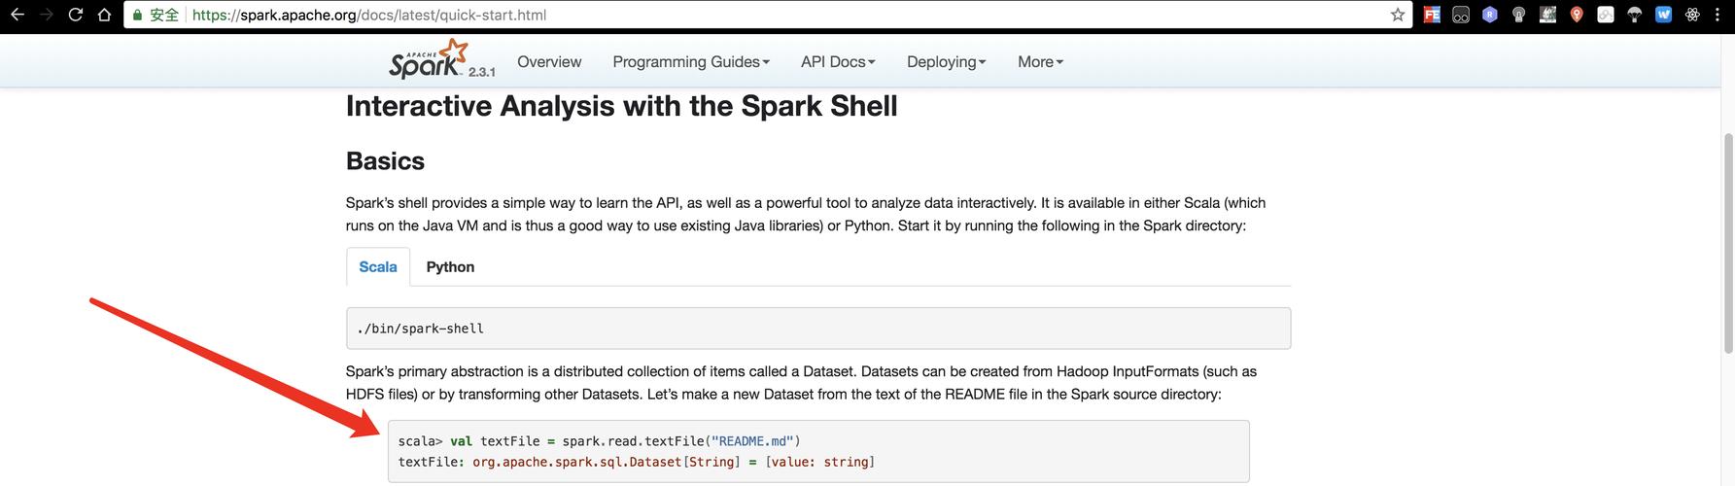Image resolution: width=1735 pixels, height=486 pixels.
Task: Open the Chrome three-dot menu
Action: click(1718, 15)
